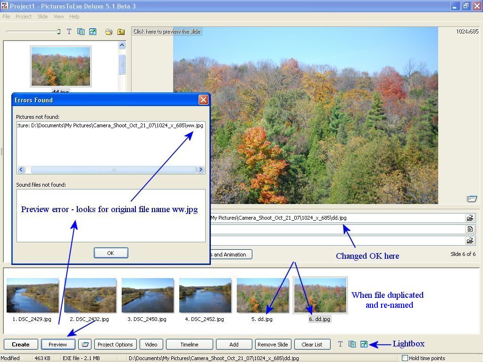Click the Lightbox icon next to Clear List
Screen dimensions: 483x362
(x=364, y=345)
